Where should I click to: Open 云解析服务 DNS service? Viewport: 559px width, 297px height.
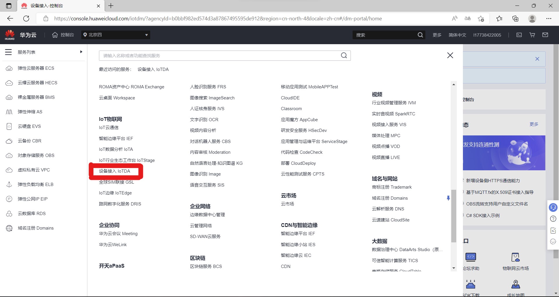point(388,209)
